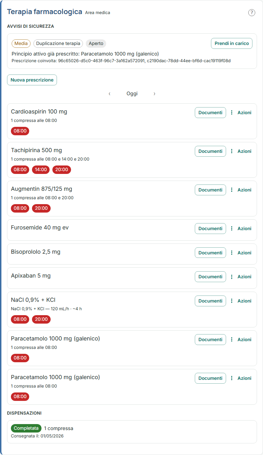Open the help question mark icon

[251, 13]
